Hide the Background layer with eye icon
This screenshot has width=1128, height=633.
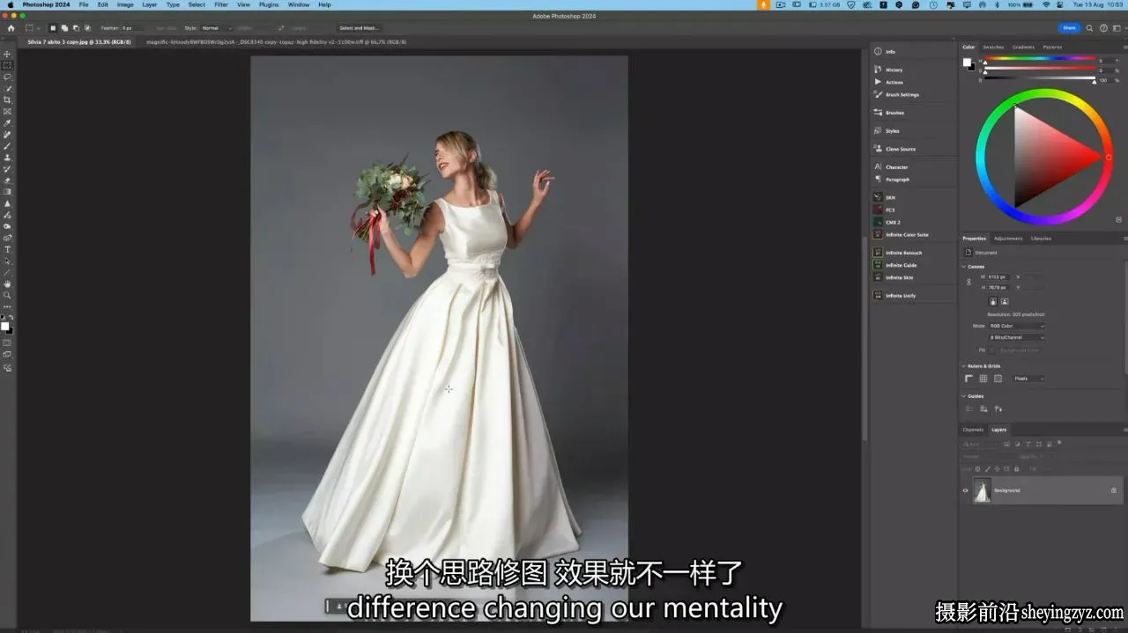tap(965, 490)
